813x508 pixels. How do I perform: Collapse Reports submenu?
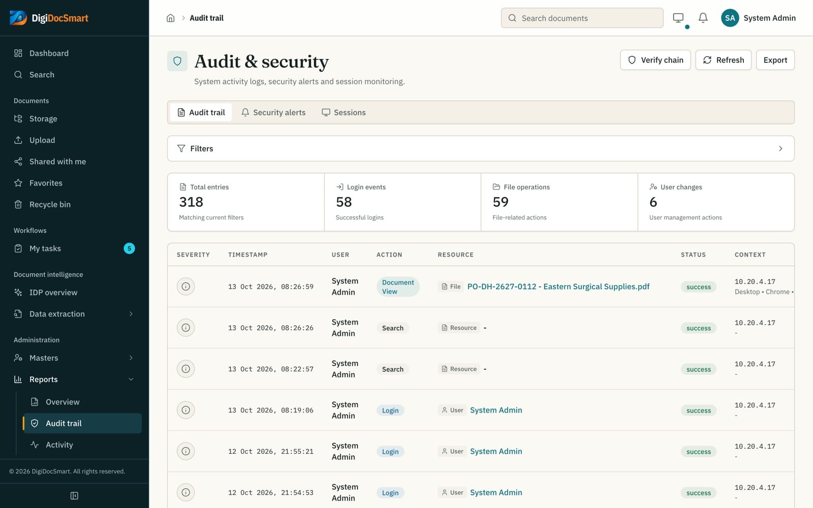74,379
